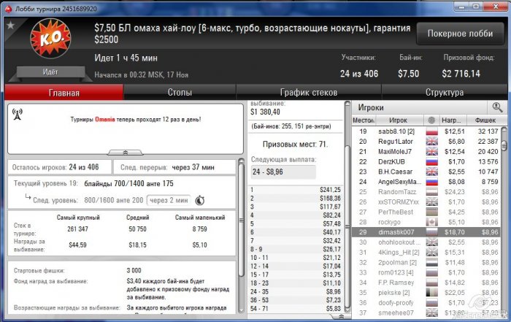Click the через 2 мин level timer field

[x=169, y=201]
